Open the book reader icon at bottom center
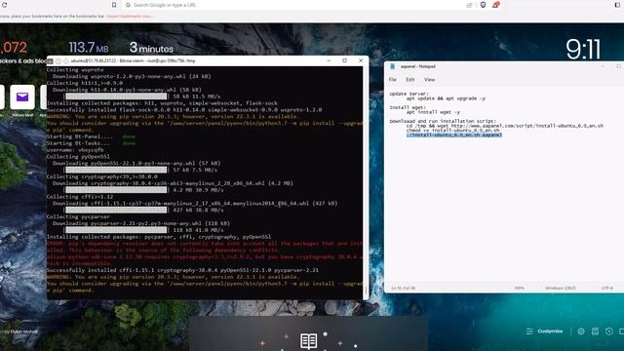Viewport: 624px width, 351px height. (x=308, y=341)
